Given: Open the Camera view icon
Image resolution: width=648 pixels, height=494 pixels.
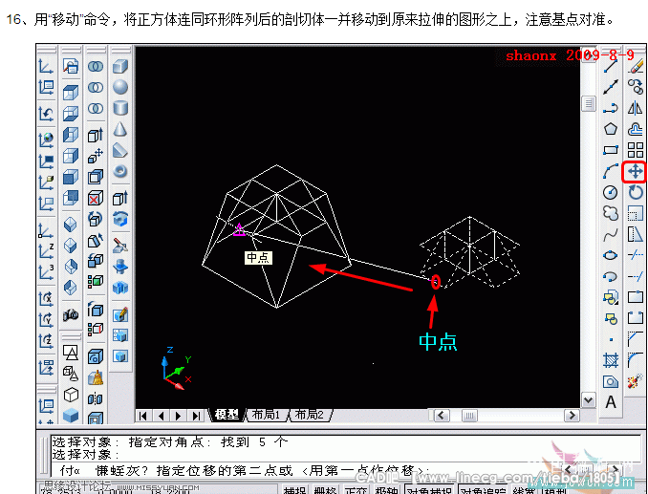Looking at the screenshot, I should (x=71, y=315).
